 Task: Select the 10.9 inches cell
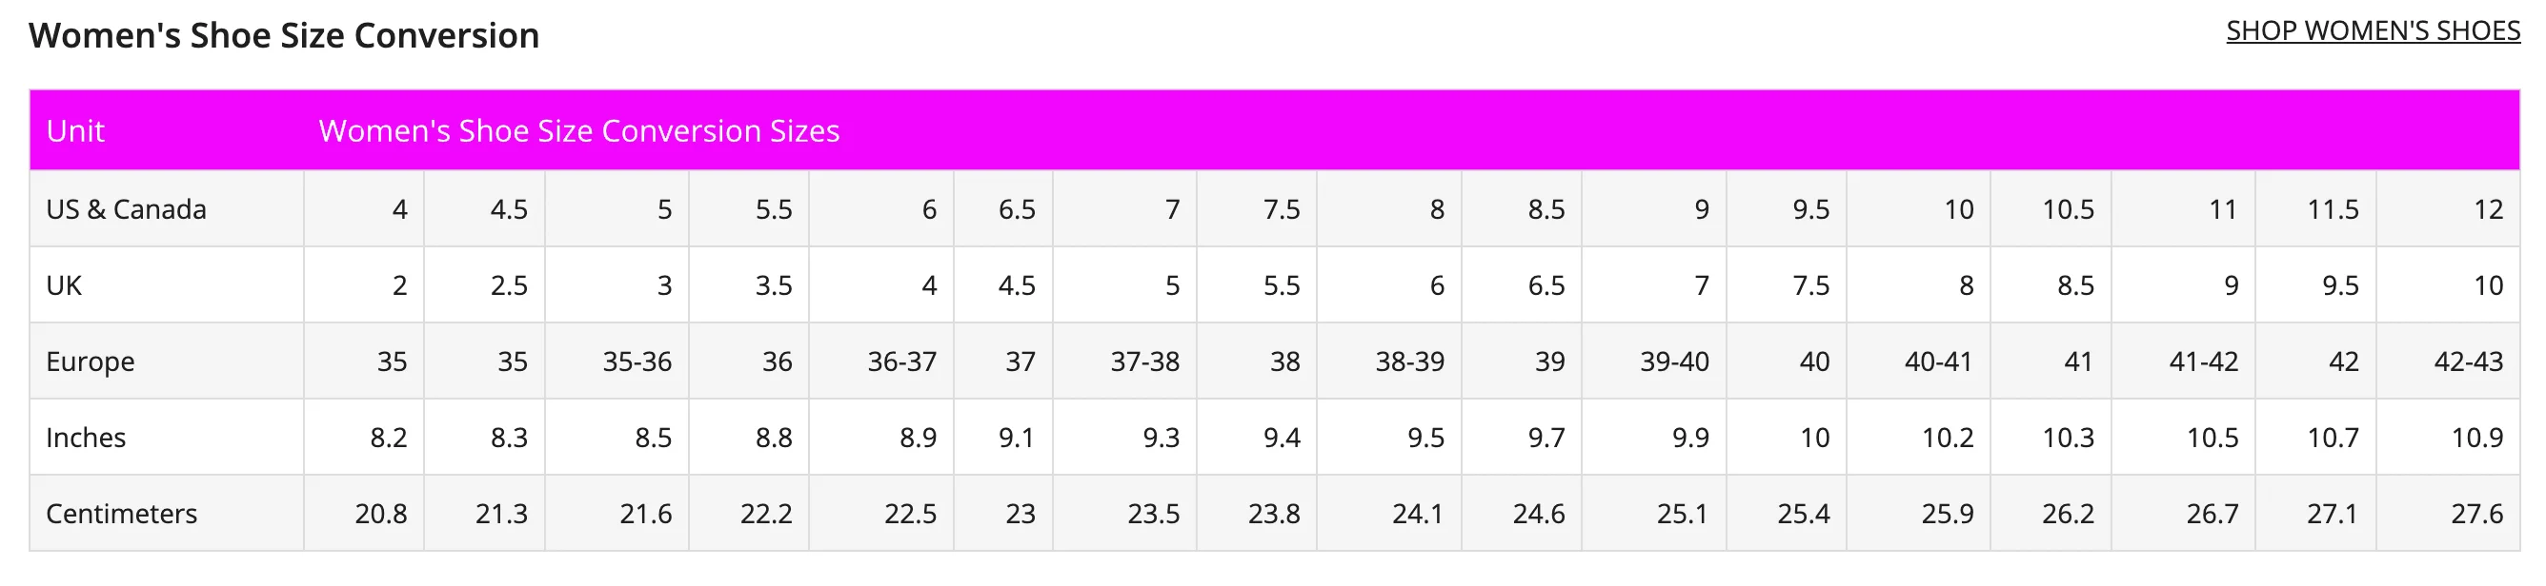point(2447,437)
